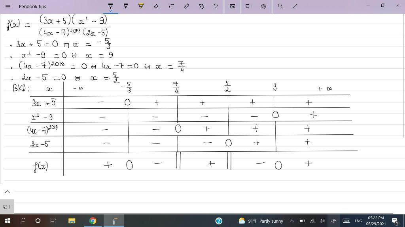The width and height of the screenshot is (405, 227).
Task: Open taskbar search
Action: (x=23, y=221)
